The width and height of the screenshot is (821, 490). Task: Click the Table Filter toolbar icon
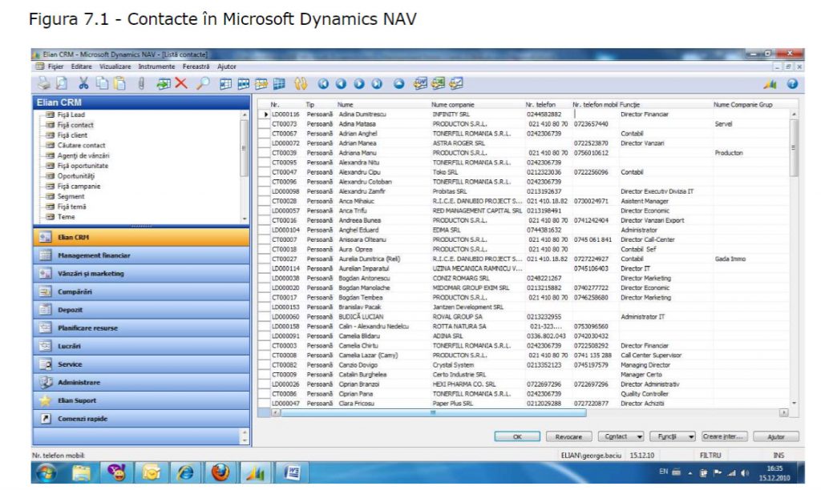(x=244, y=84)
